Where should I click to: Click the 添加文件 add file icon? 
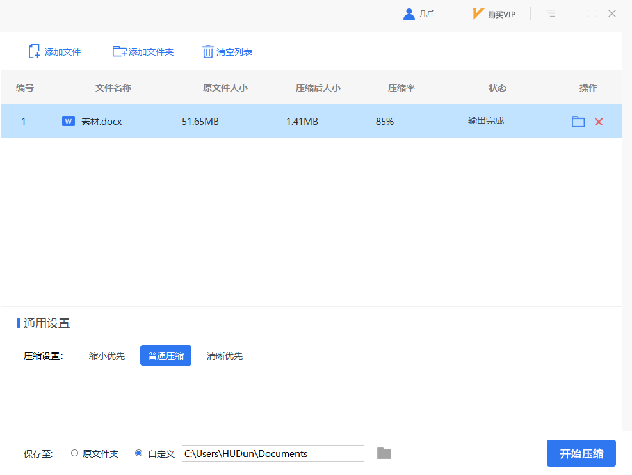pyautogui.click(x=35, y=52)
